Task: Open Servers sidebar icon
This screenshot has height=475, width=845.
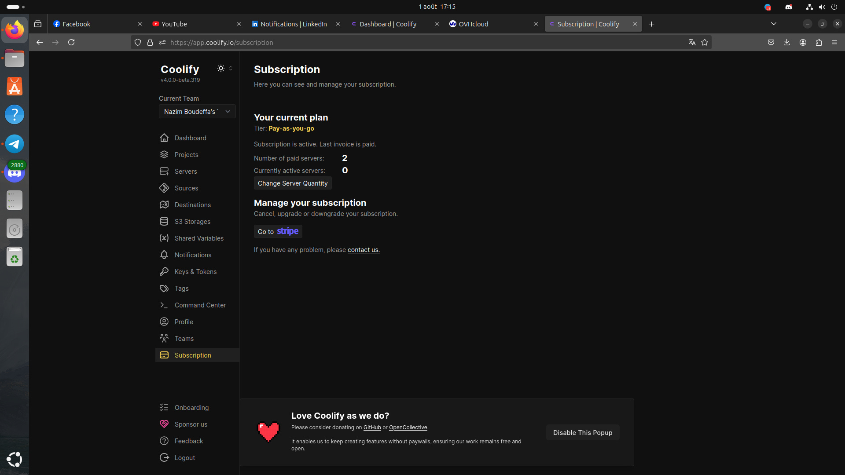Action: click(164, 172)
